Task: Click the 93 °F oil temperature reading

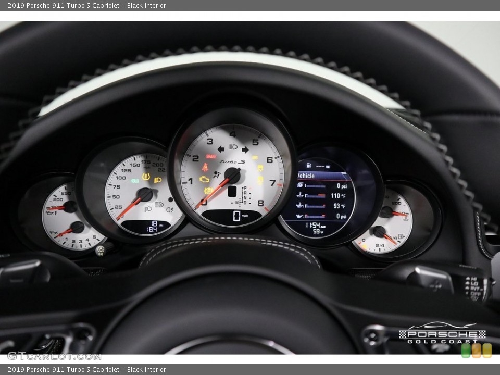Action: pos(340,206)
